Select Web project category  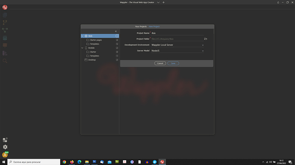100,36
